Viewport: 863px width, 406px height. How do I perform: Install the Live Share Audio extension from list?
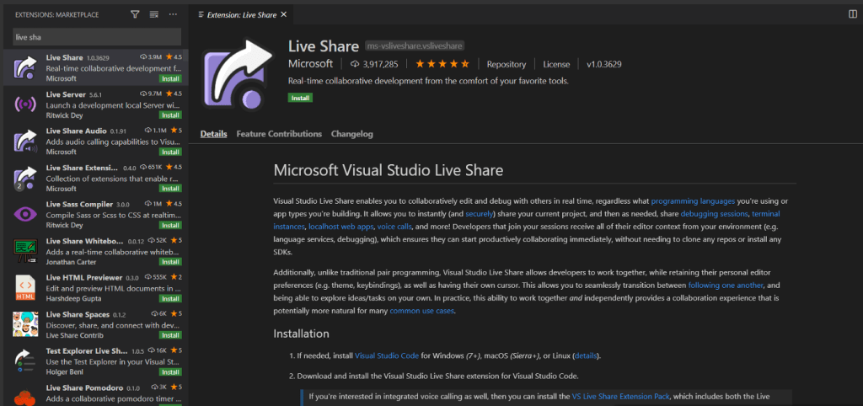tap(171, 152)
